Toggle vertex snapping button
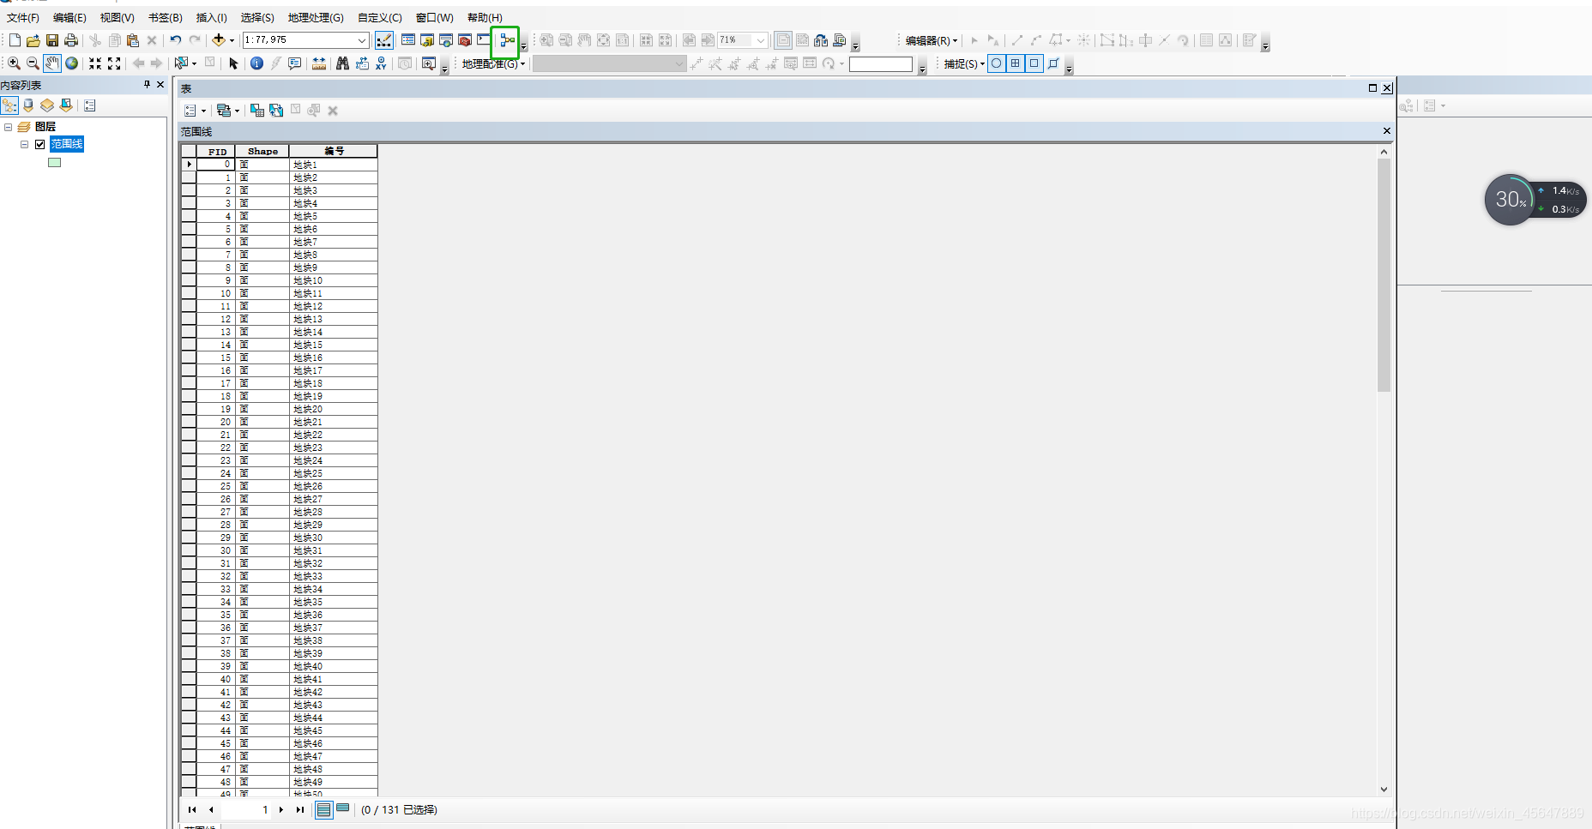This screenshot has width=1592, height=829. [1034, 63]
